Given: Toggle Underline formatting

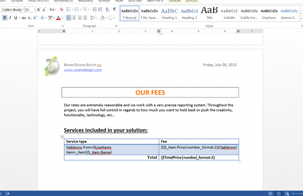Looking at the screenshot, I should click(16, 18).
